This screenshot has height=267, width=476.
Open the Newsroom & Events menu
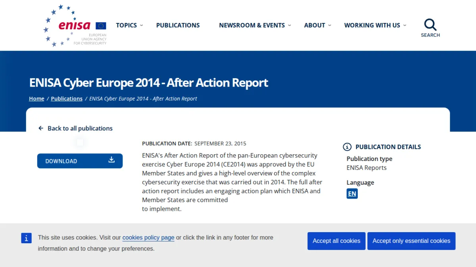pyautogui.click(x=252, y=25)
